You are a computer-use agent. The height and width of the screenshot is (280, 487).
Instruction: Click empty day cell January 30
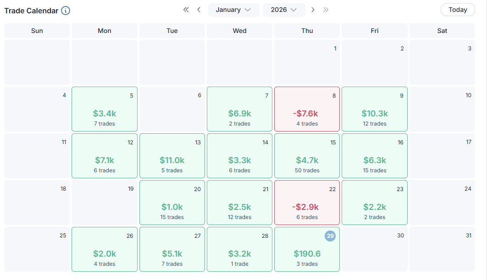point(375,249)
